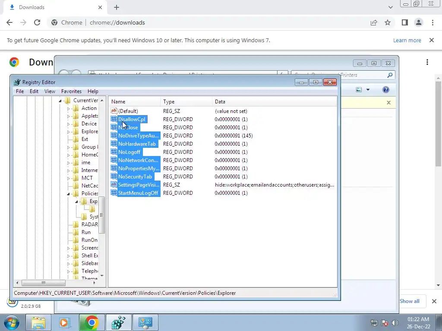
Task: Select the NoPropertiesMyComputer value name
Action: click(139, 169)
